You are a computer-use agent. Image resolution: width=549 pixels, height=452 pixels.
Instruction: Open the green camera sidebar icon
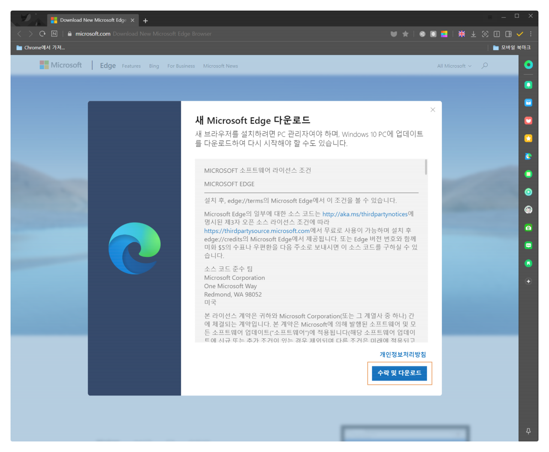(x=528, y=228)
